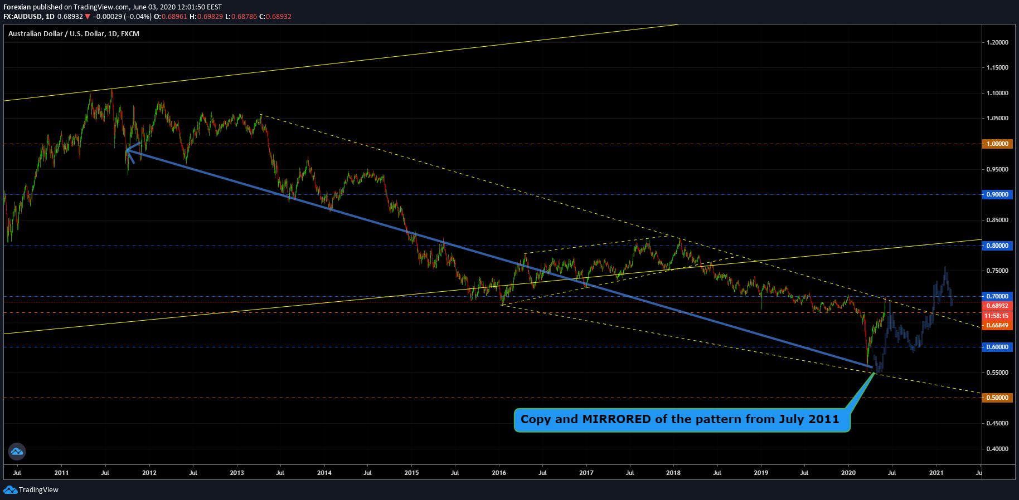Click the 0.75000 price axis value
The width and height of the screenshot is (1019, 500).
pyautogui.click(x=997, y=271)
